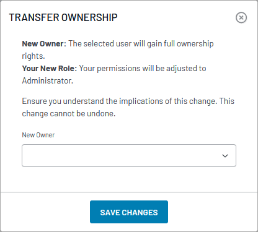Image resolution: width=258 pixels, height=232 pixels.
Task: Open the New Owner dropdown
Action: 129,155
